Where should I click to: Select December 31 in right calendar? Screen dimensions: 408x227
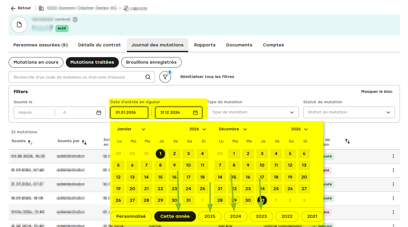[x=262, y=200]
